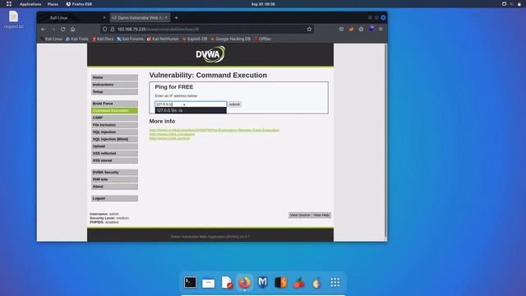Open the Instructions sidebar item
The height and width of the screenshot is (296, 526).
[x=114, y=85]
